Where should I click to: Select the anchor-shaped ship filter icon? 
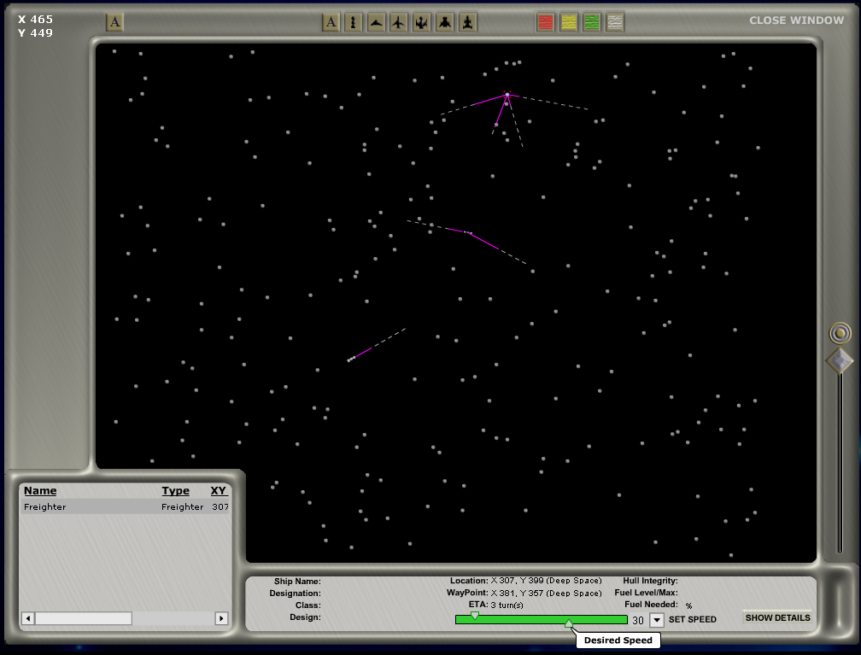tap(422, 22)
